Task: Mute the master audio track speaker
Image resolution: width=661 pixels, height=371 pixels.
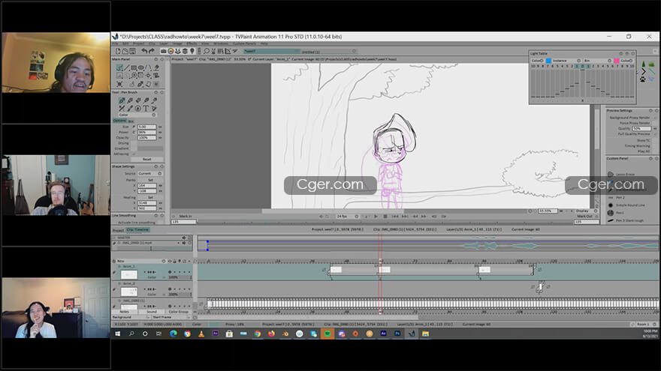Action: (184, 238)
